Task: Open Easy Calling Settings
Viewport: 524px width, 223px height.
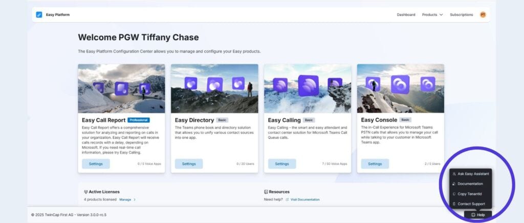Action: [x=282, y=164]
